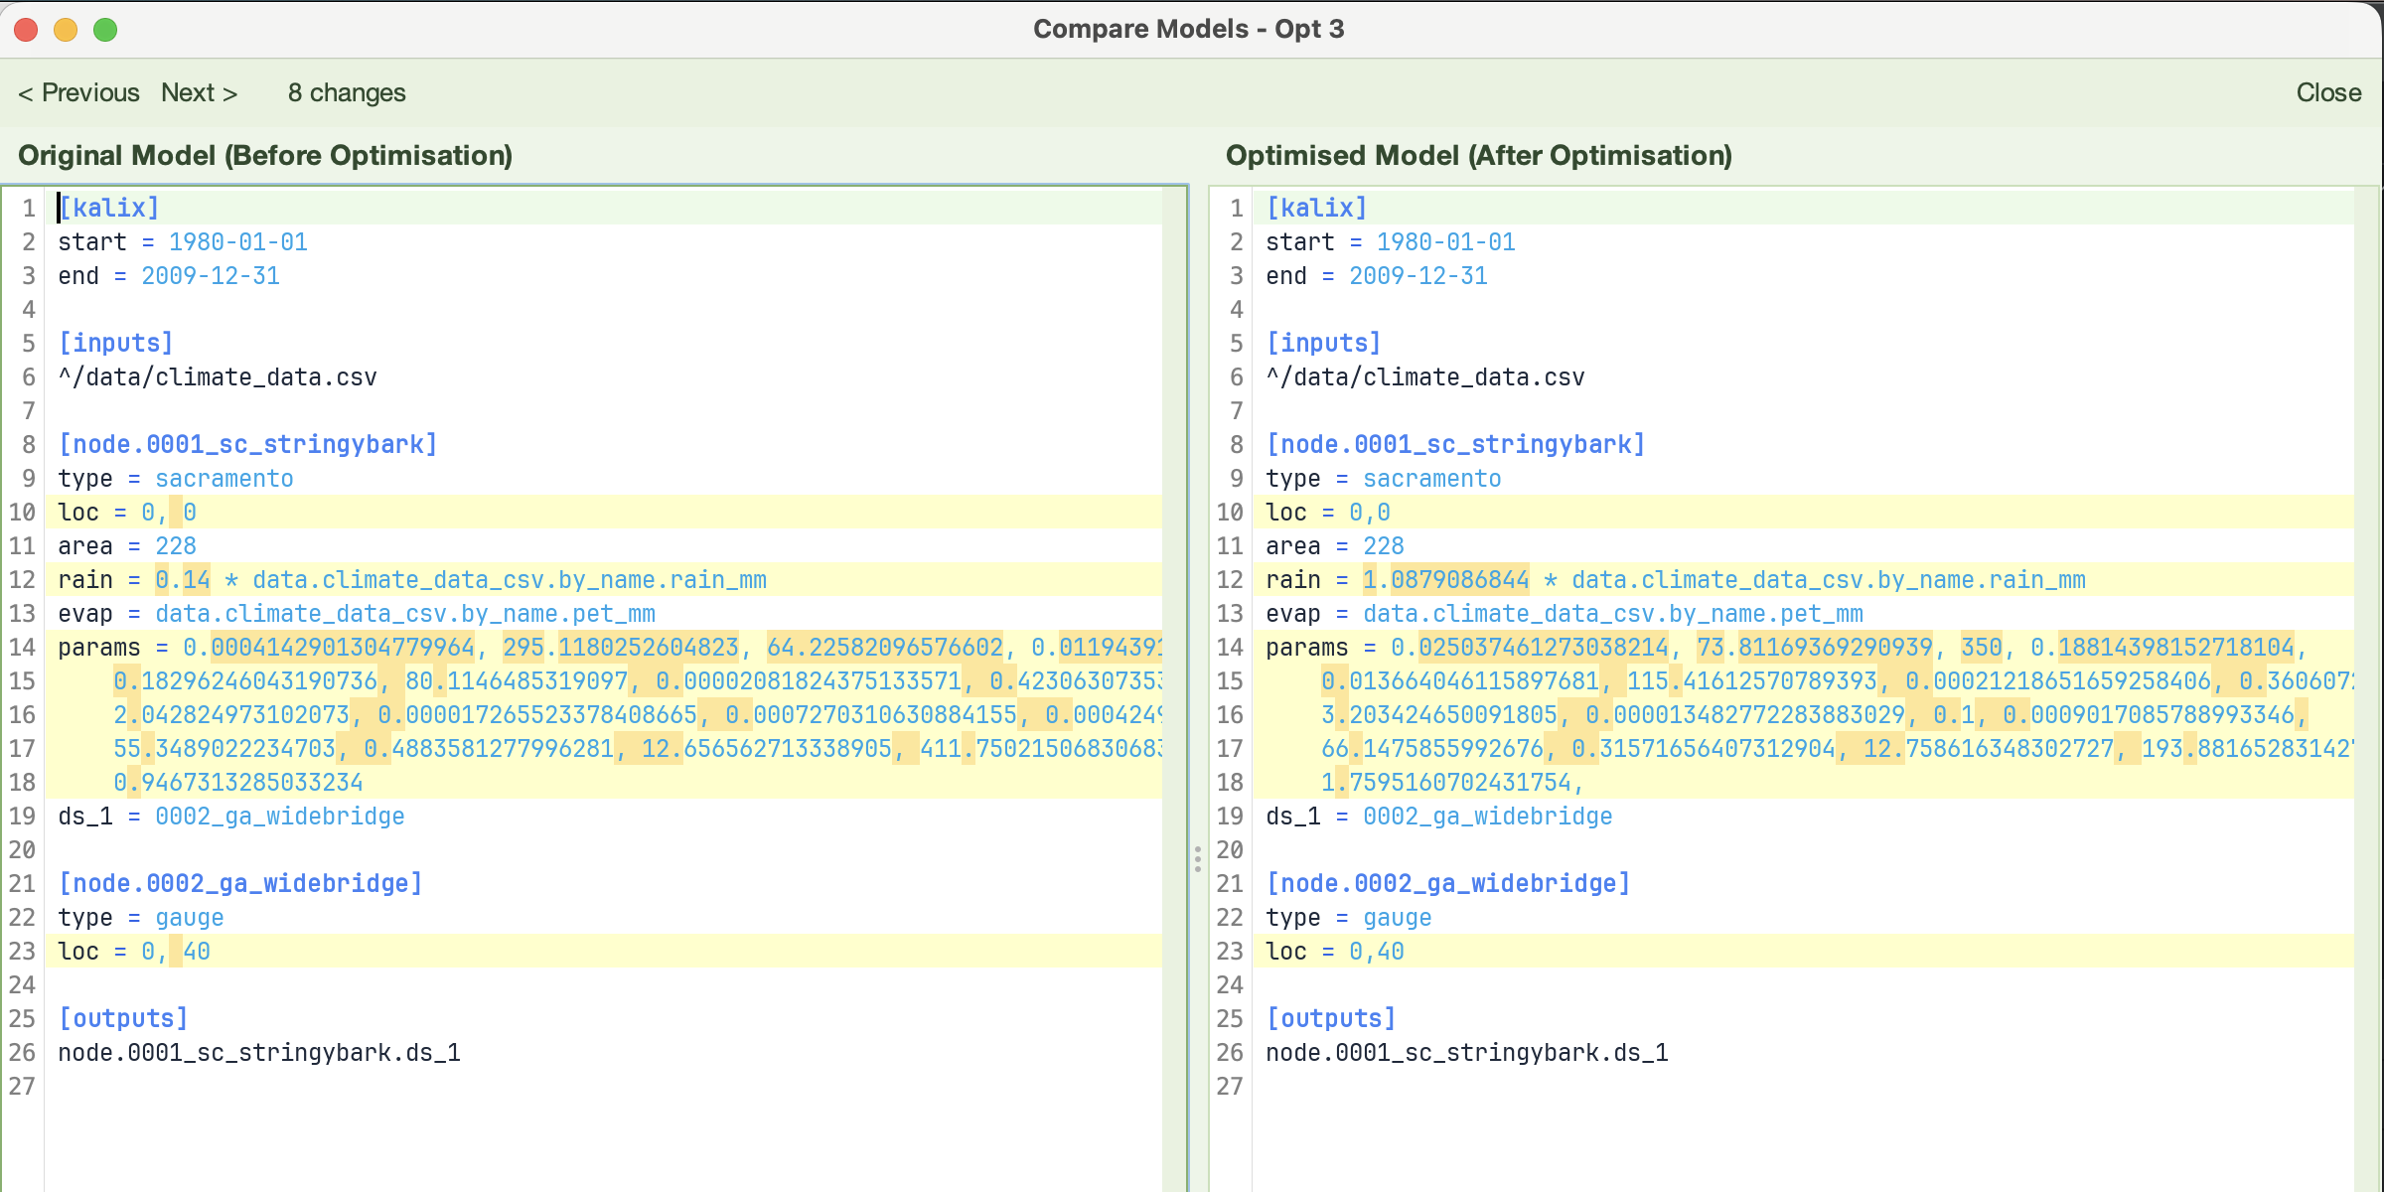Click the yellow minimize window button
This screenshot has height=1192, width=2384.
point(66,30)
